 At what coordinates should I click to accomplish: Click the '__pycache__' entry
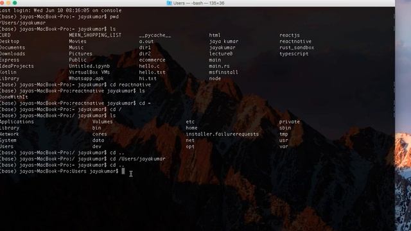155,35
